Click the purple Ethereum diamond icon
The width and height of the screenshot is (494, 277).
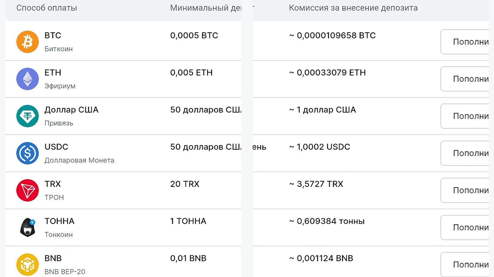(27, 79)
